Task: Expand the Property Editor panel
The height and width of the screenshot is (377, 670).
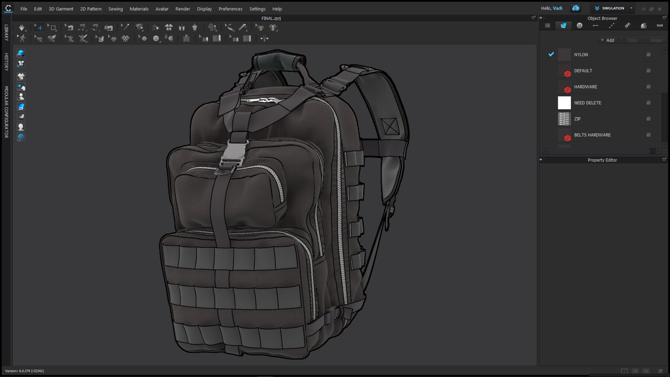Action: coord(664,159)
